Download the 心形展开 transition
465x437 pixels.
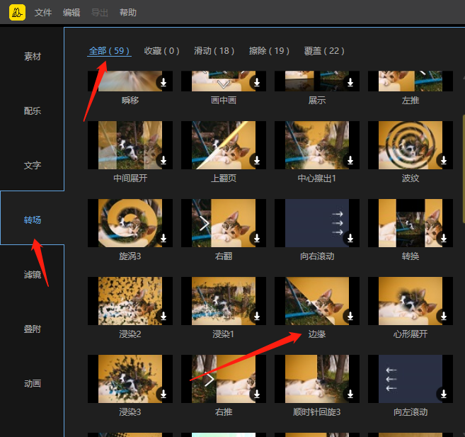pos(444,316)
